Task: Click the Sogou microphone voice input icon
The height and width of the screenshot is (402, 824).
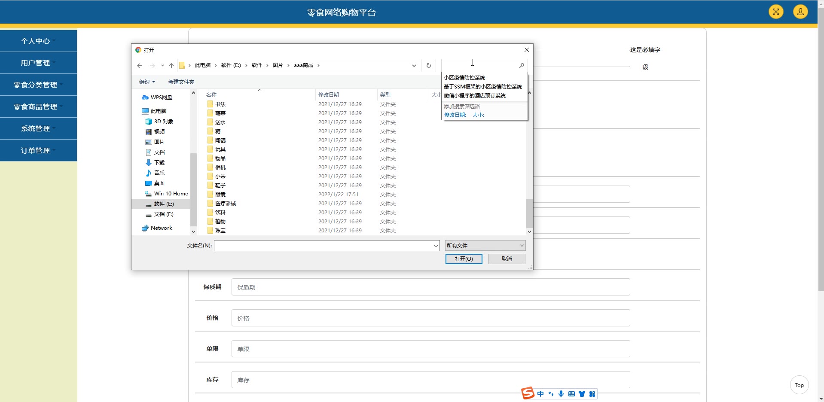Action: point(561,394)
